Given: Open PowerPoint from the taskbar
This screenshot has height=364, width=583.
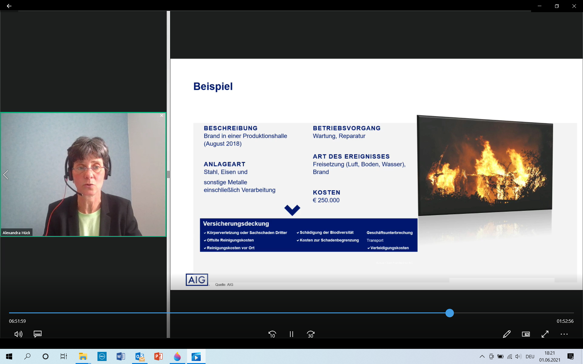Looking at the screenshot, I should click(158, 356).
